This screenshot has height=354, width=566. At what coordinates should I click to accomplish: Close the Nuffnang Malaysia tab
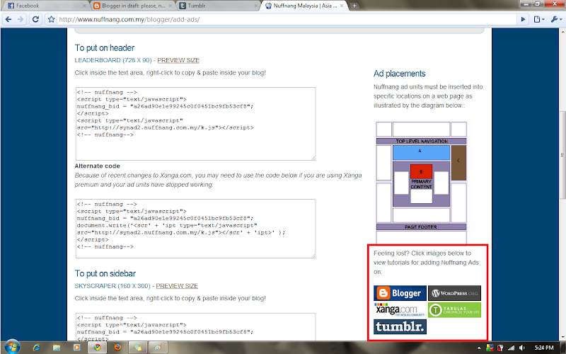[342, 6]
